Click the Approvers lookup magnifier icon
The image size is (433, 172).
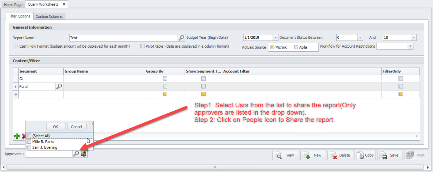click(76, 154)
